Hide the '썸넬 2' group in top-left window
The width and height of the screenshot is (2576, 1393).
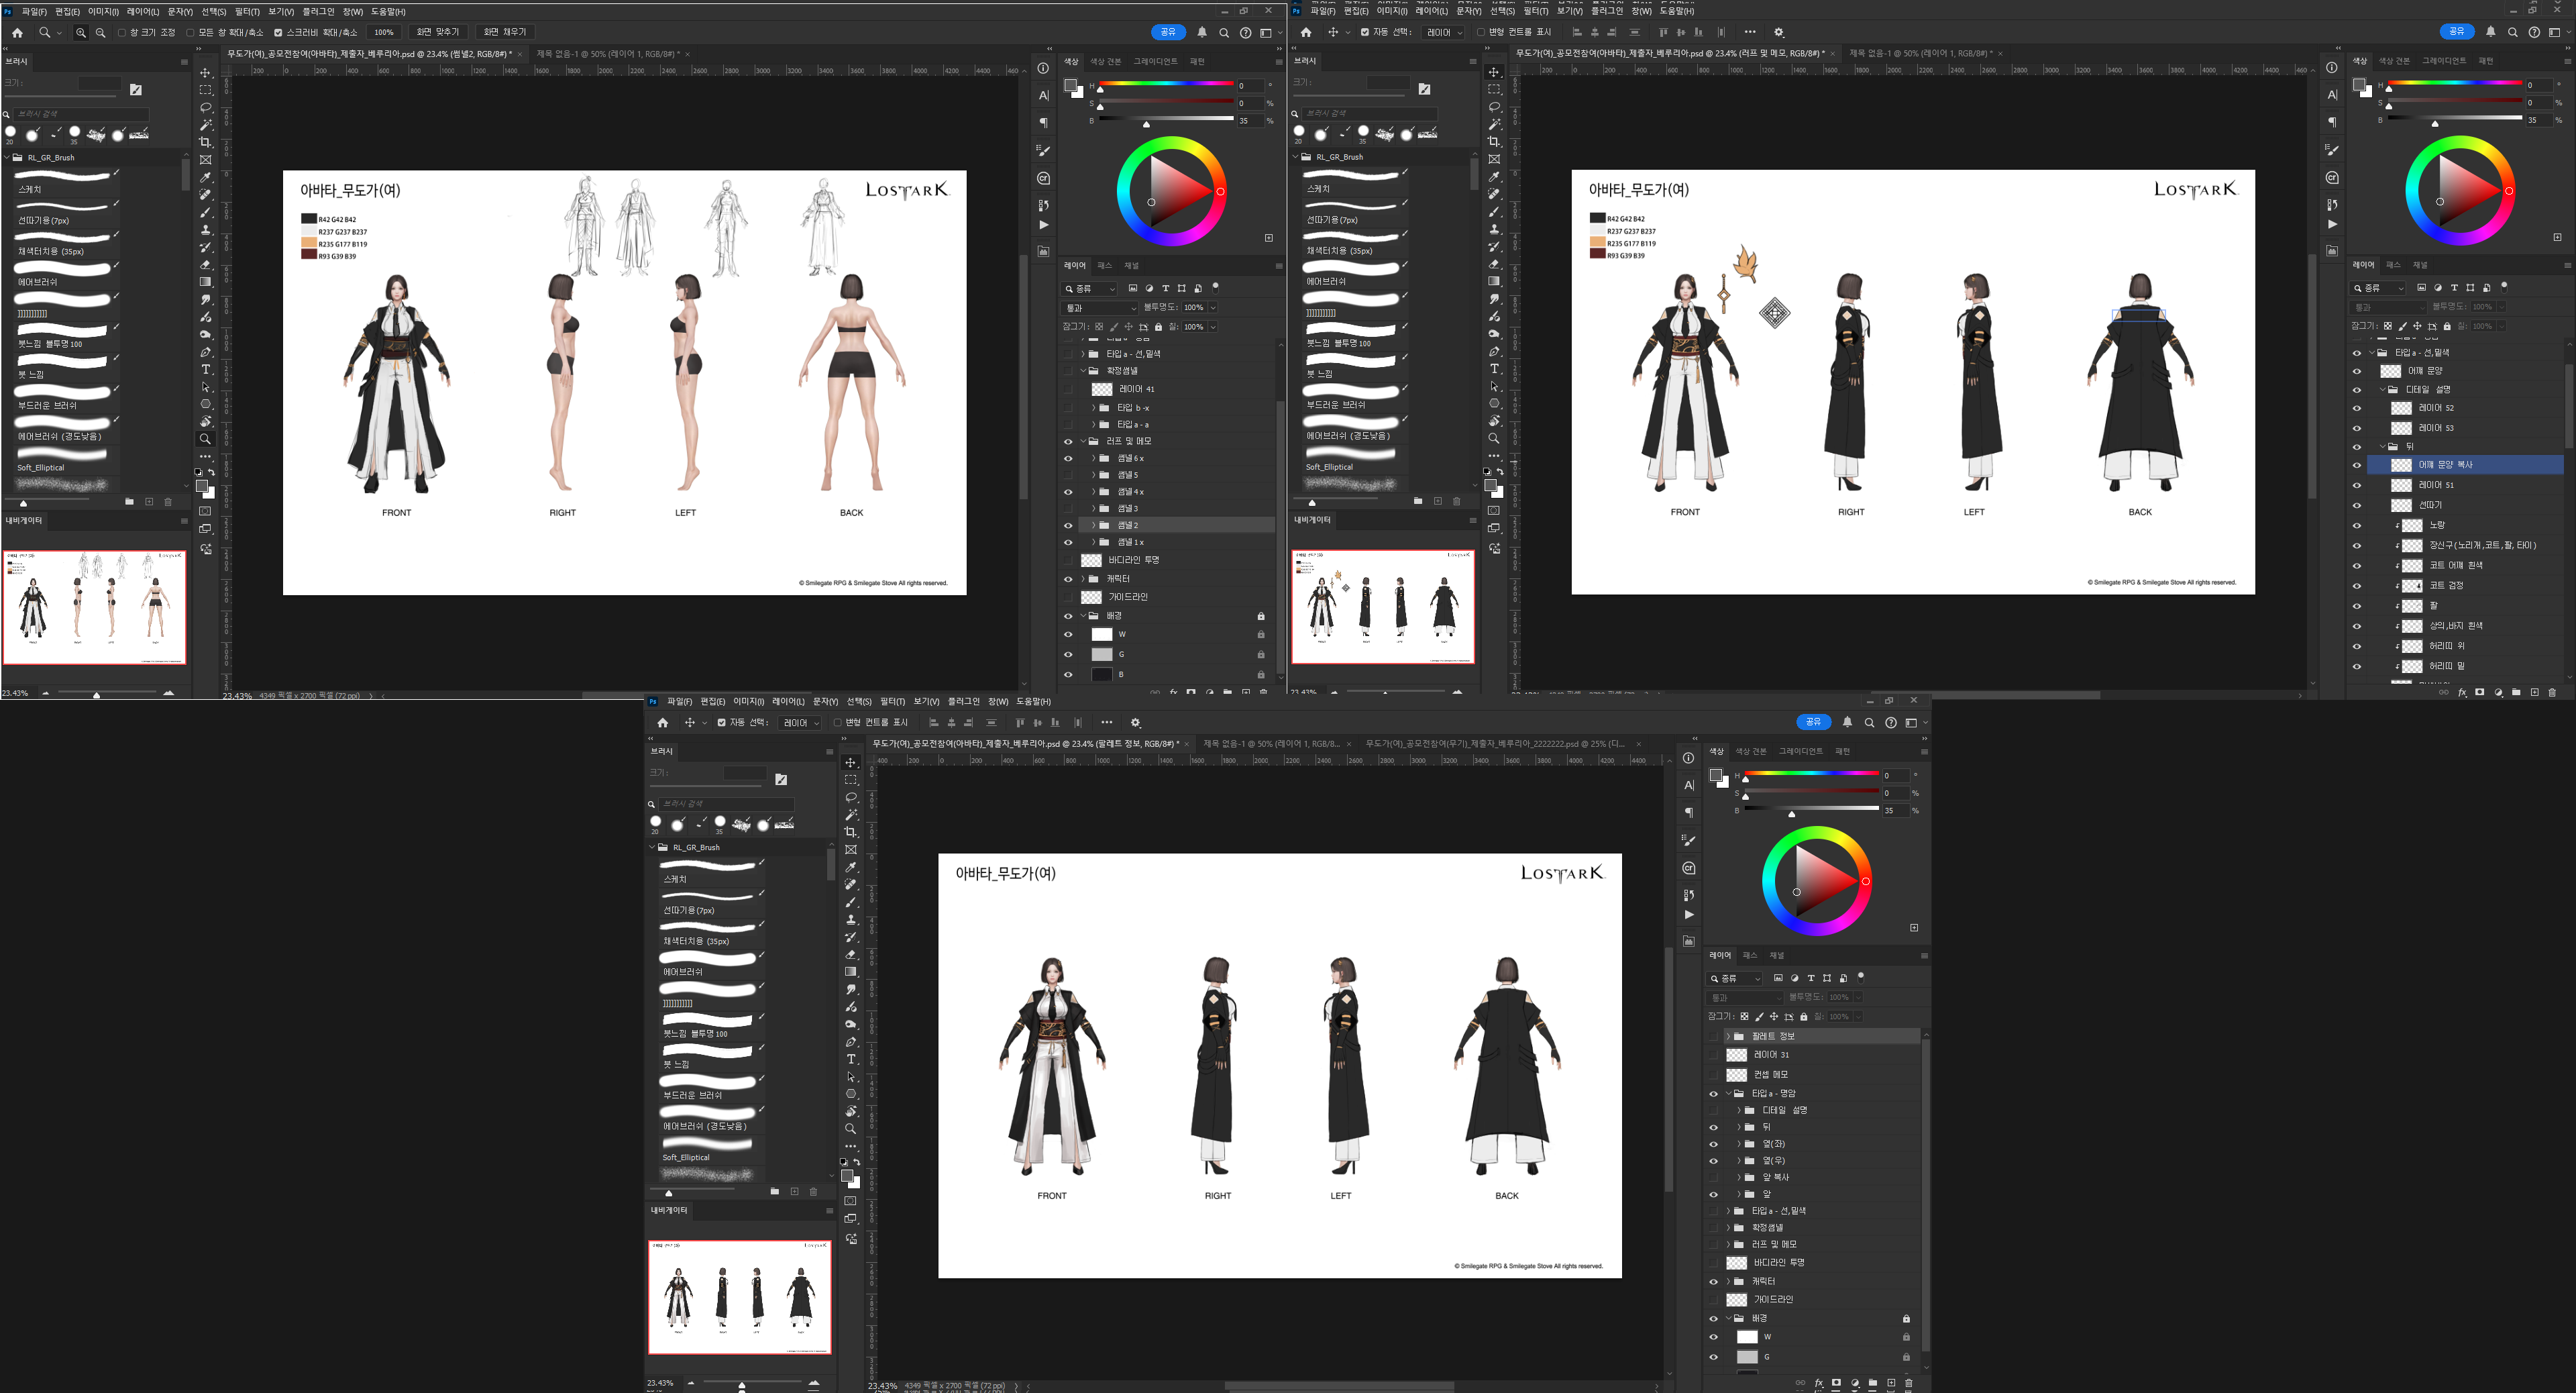1068,525
